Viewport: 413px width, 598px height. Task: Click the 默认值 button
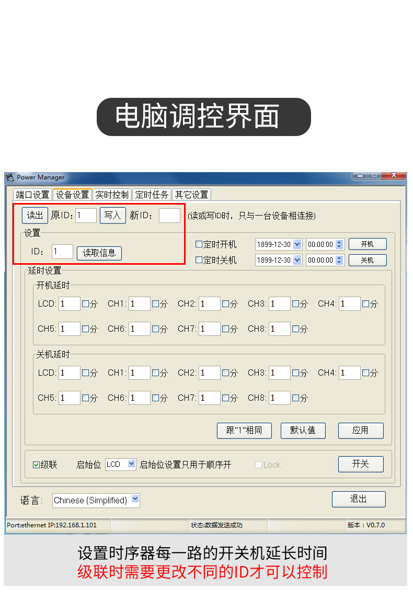pos(303,431)
